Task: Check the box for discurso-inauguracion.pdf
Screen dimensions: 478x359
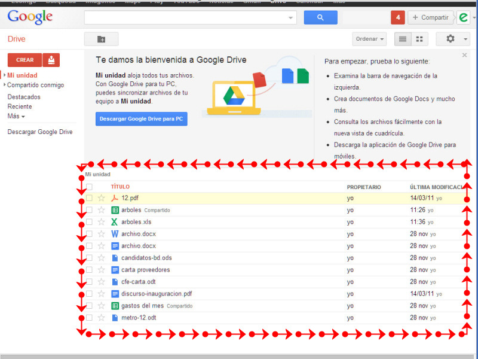Action: [x=89, y=294]
